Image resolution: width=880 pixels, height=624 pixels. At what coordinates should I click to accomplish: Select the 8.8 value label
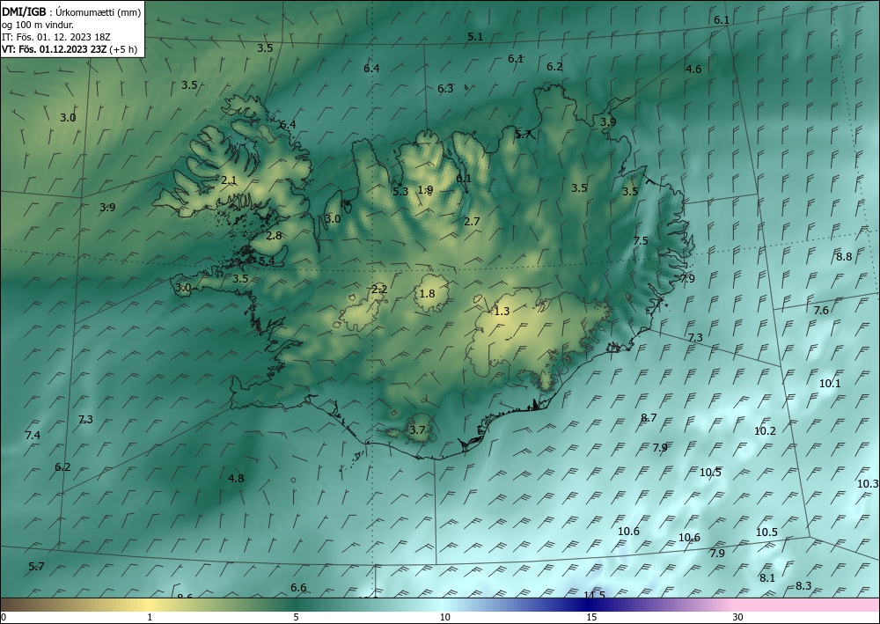844,257
